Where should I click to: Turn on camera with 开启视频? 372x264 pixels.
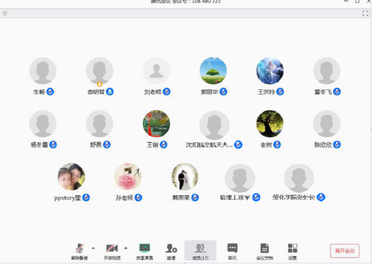[x=112, y=251]
